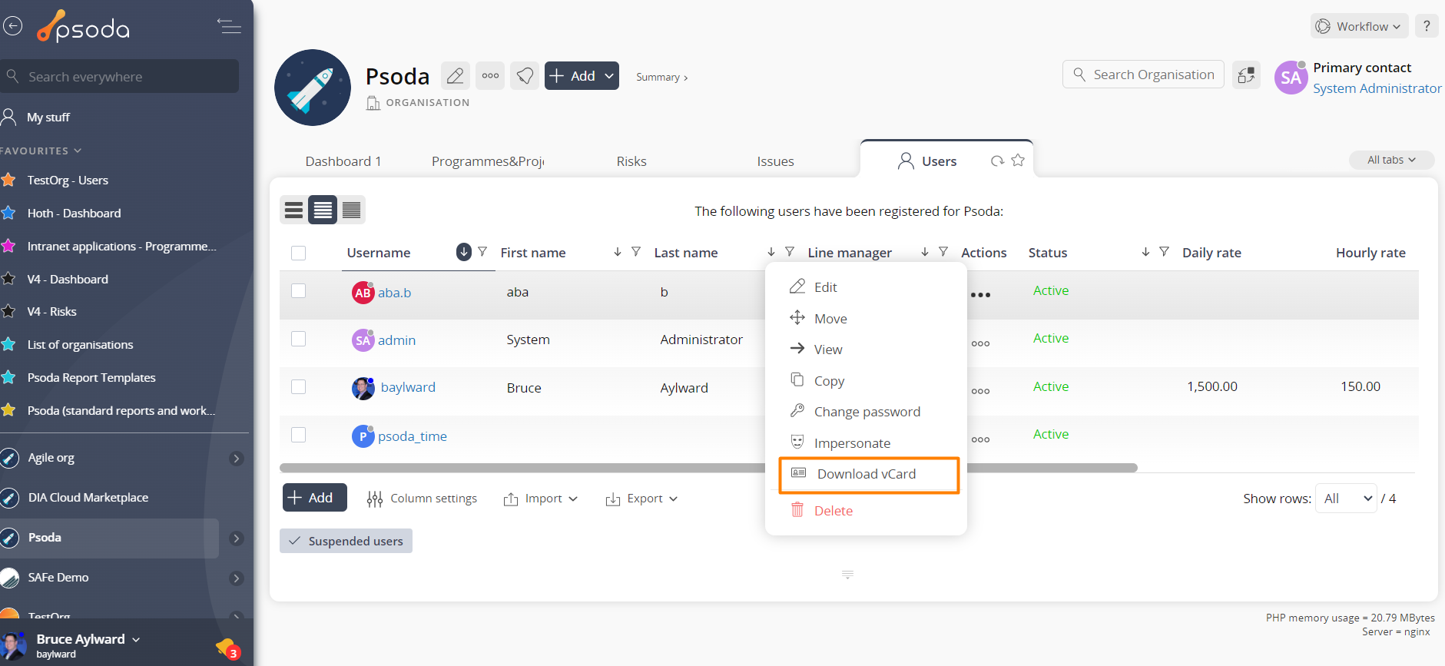Image resolution: width=1445 pixels, height=666 pixels.
Task: Click the tag icon in organisation header
Action: click(x=525, y=76)
